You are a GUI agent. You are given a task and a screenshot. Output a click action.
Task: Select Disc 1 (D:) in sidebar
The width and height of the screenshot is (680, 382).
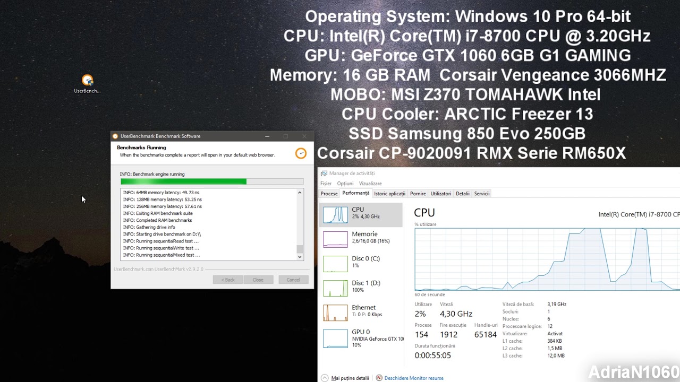coord(361,288)
